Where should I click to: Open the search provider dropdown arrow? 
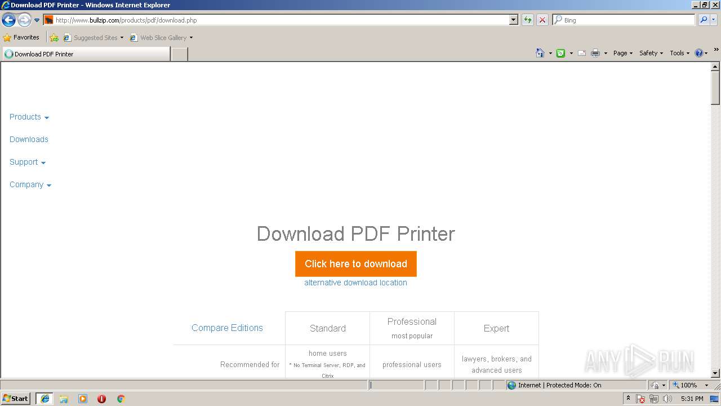click(x=714, y=20)
